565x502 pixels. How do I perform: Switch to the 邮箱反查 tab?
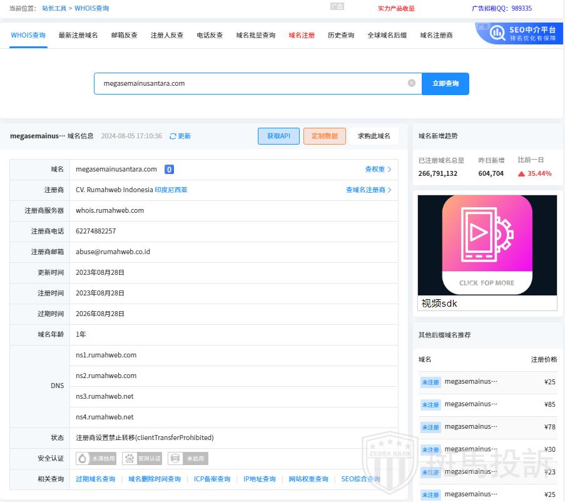click(x=124, y=35)
